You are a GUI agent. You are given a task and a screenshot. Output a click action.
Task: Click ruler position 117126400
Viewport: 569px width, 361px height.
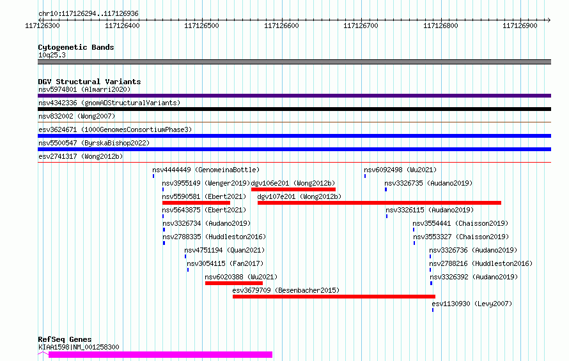(122, 26)
